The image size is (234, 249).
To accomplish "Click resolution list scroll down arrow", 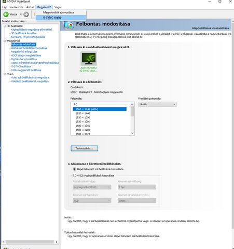I will pos(132,133).
